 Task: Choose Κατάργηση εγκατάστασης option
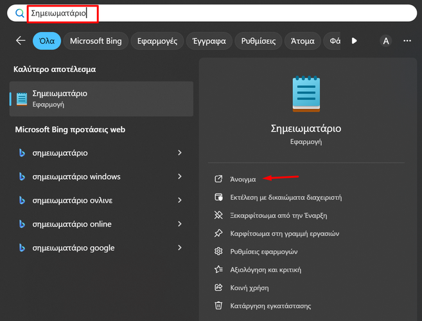[x=270, y=306]
